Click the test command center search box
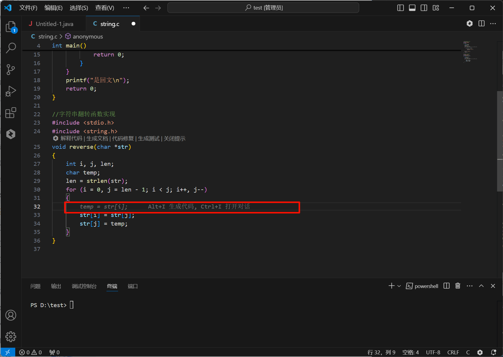 tap(263, 8)
